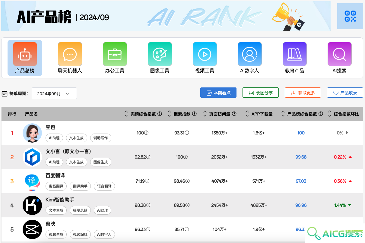Screen dimensions: 365x243
Task: Open the 百度翻译 product name
Action: click(55, 176)
